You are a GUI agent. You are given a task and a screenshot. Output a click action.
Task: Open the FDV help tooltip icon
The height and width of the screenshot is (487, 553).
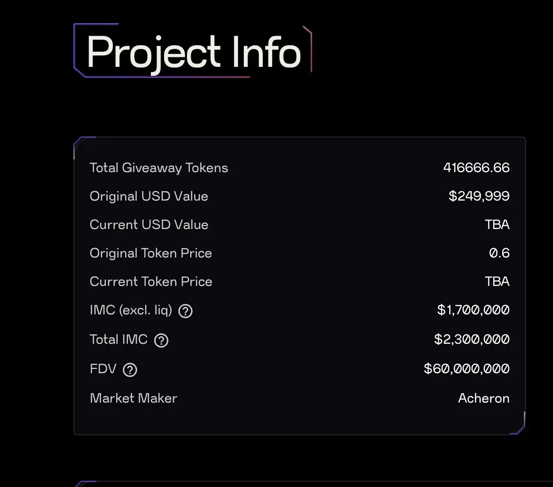(130, 369)
